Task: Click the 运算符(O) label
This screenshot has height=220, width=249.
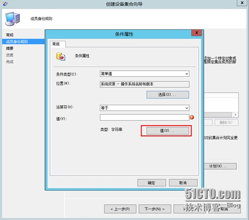Action: click(65, 107)
